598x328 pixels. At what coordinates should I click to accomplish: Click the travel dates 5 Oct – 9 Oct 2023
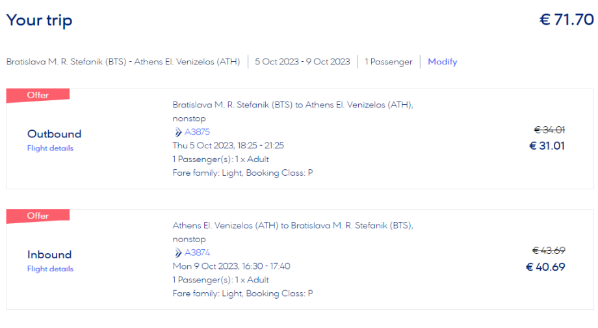[x=302, y=62]
